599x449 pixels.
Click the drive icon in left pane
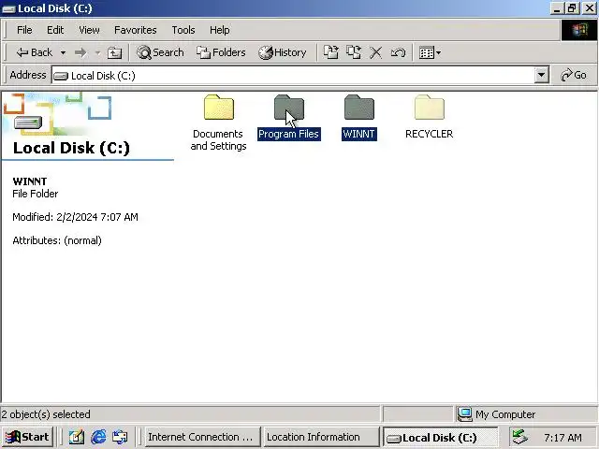[x=28, y=123]
